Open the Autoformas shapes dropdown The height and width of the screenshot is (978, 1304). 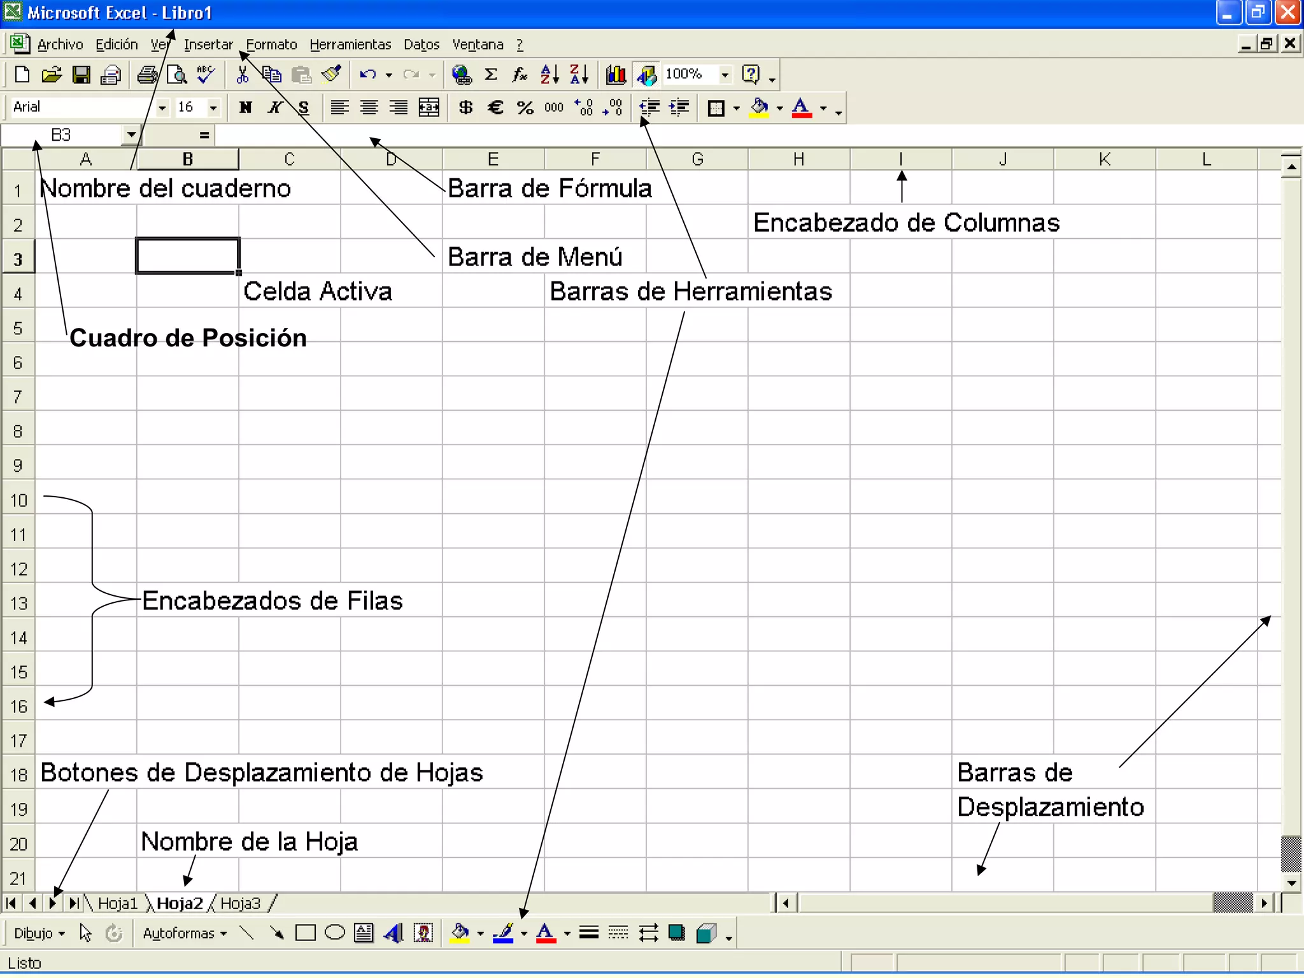[185, 933]
